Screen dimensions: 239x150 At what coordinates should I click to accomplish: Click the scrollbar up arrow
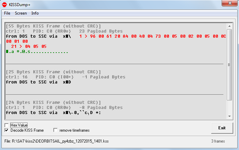click(x=229, y=26)
